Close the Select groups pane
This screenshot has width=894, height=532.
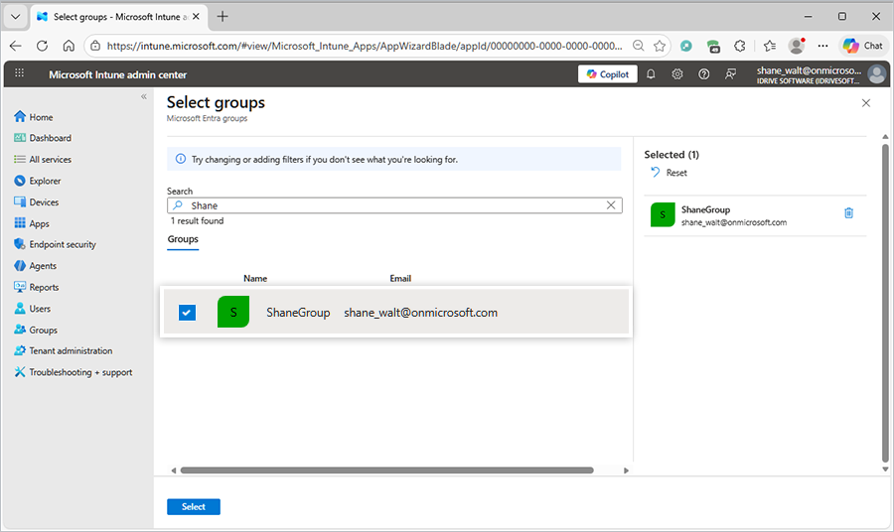pos(865,103)
